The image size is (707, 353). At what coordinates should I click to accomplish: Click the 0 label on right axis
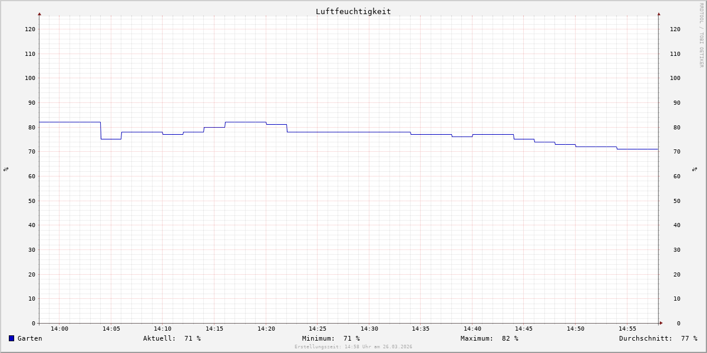click(x=679, y=323)
